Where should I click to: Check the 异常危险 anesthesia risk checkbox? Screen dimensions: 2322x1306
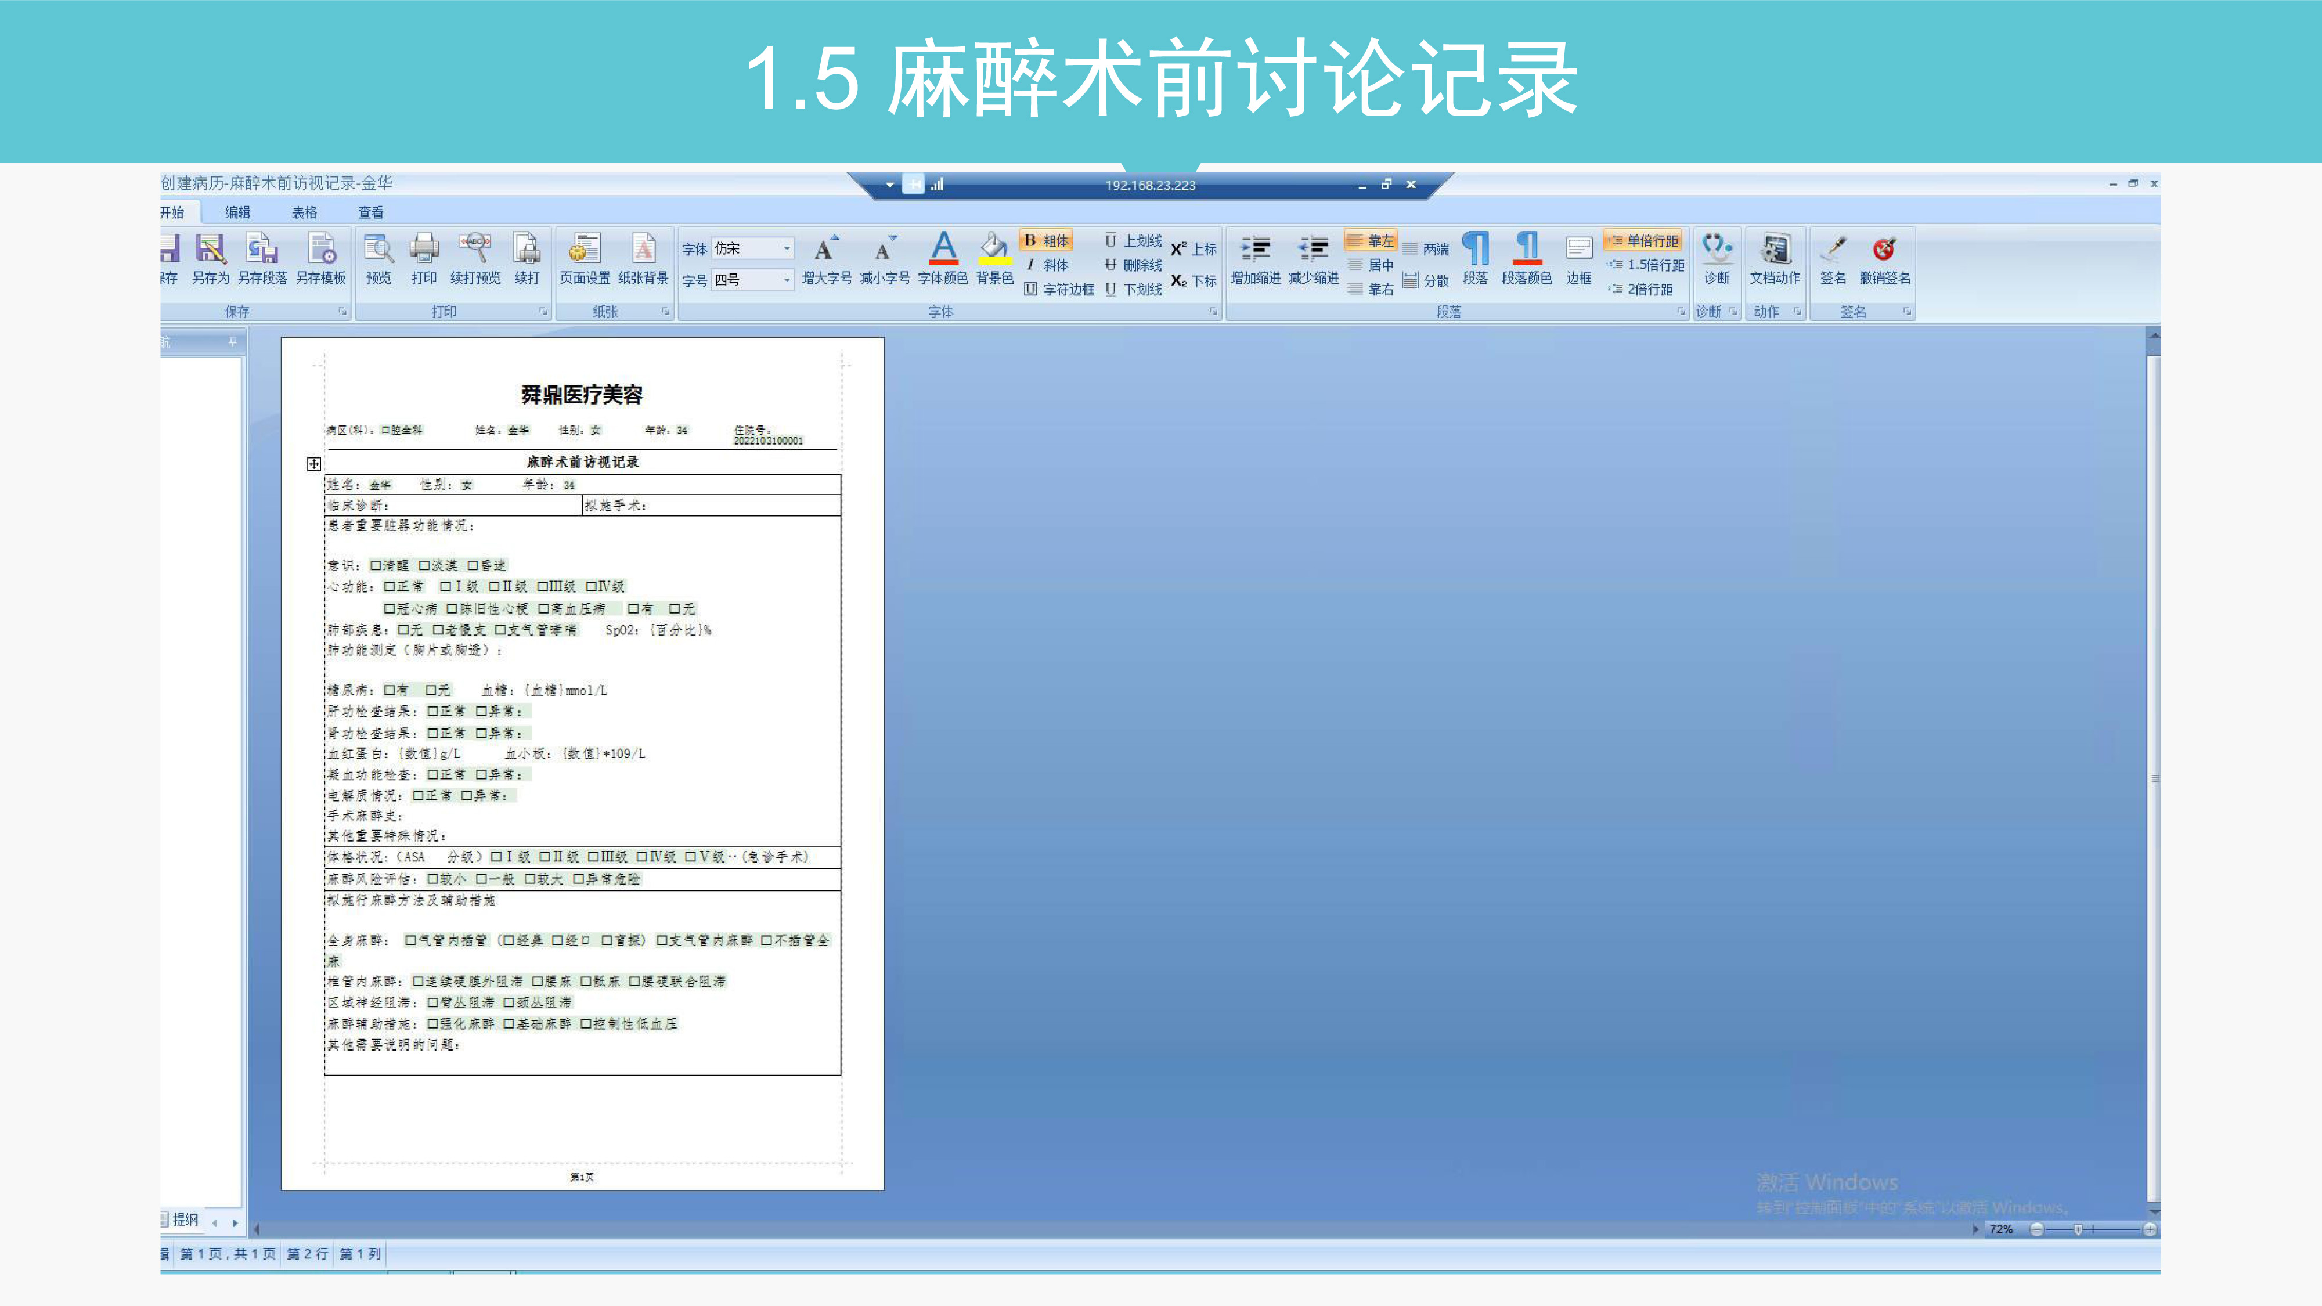coord(579,880)
